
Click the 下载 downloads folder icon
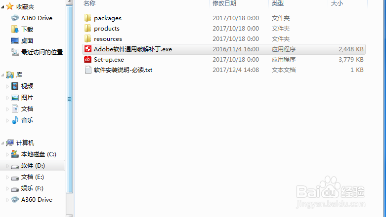coord(15,29)
